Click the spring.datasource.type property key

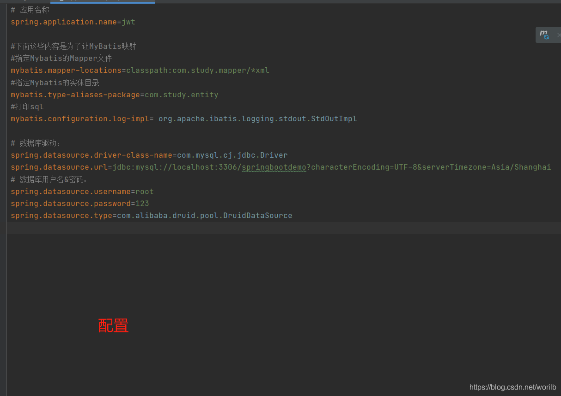[61, 215]
